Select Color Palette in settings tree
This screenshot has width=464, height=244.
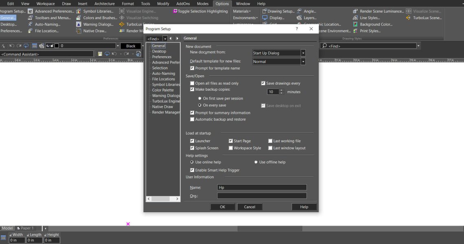[x=163, y=90]
